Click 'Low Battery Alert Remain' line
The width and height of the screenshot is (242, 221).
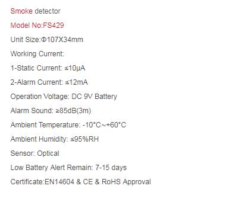click(68, 168)
